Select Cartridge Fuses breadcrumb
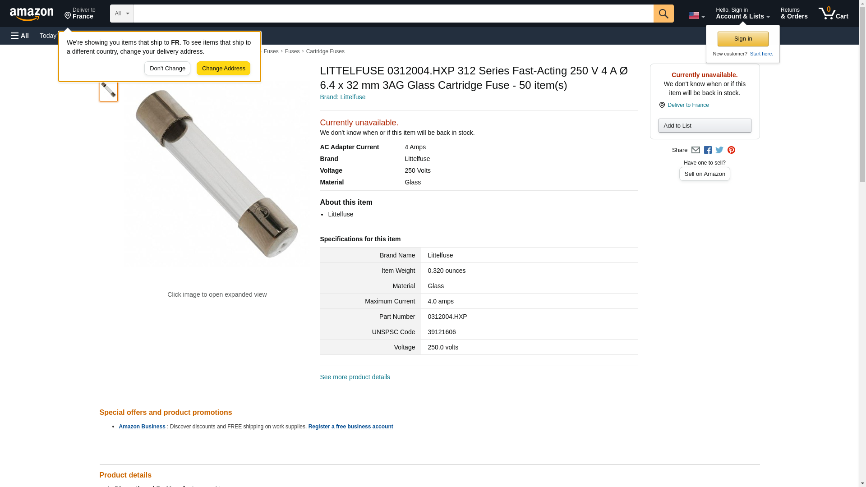The width and height of the screenshot is (866, 487). 325,51
